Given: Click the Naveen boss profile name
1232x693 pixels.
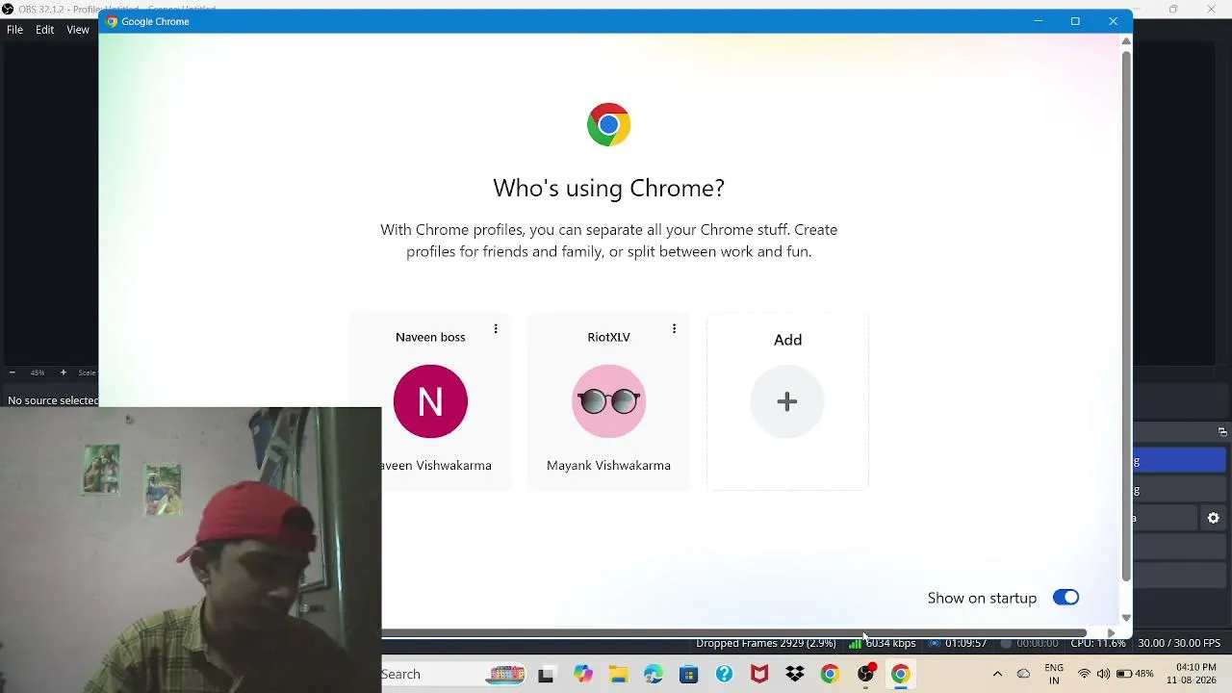Looking at the screenshot, I should click(x=430, y=337).
